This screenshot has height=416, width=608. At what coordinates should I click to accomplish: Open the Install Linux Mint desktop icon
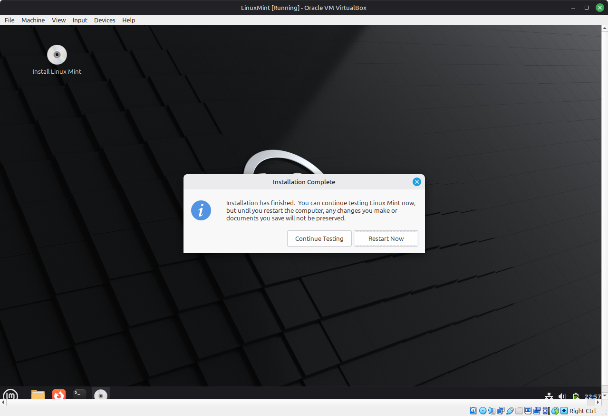[x=57, y=60]
